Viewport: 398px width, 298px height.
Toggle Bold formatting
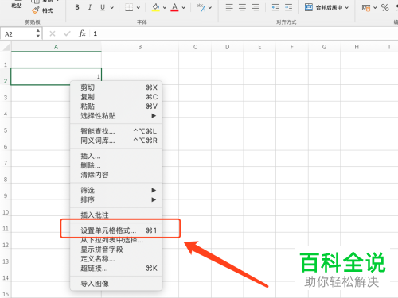pos(77,7)
